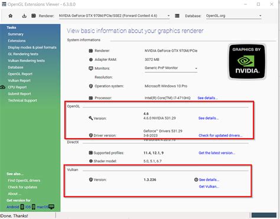Click the cloud icon next to CPU Report
Screen dimensions: 280x219
click(2, 87)
